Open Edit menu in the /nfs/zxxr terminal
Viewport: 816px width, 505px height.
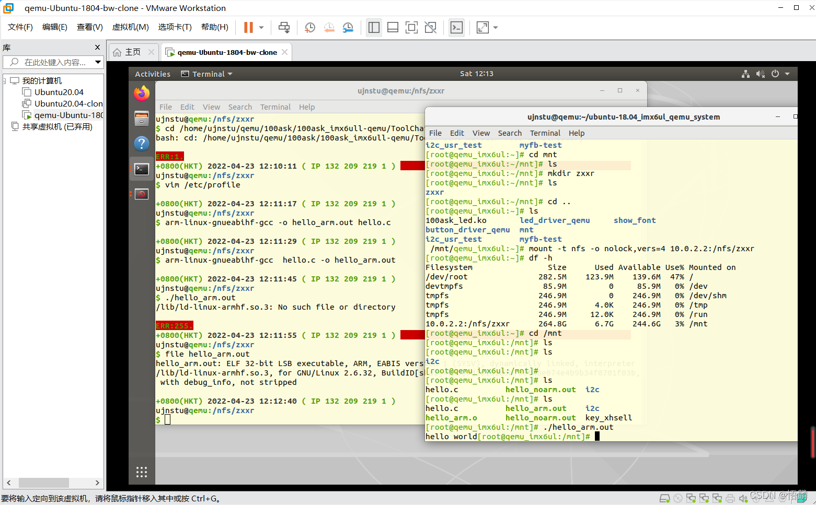pos(187,107)
